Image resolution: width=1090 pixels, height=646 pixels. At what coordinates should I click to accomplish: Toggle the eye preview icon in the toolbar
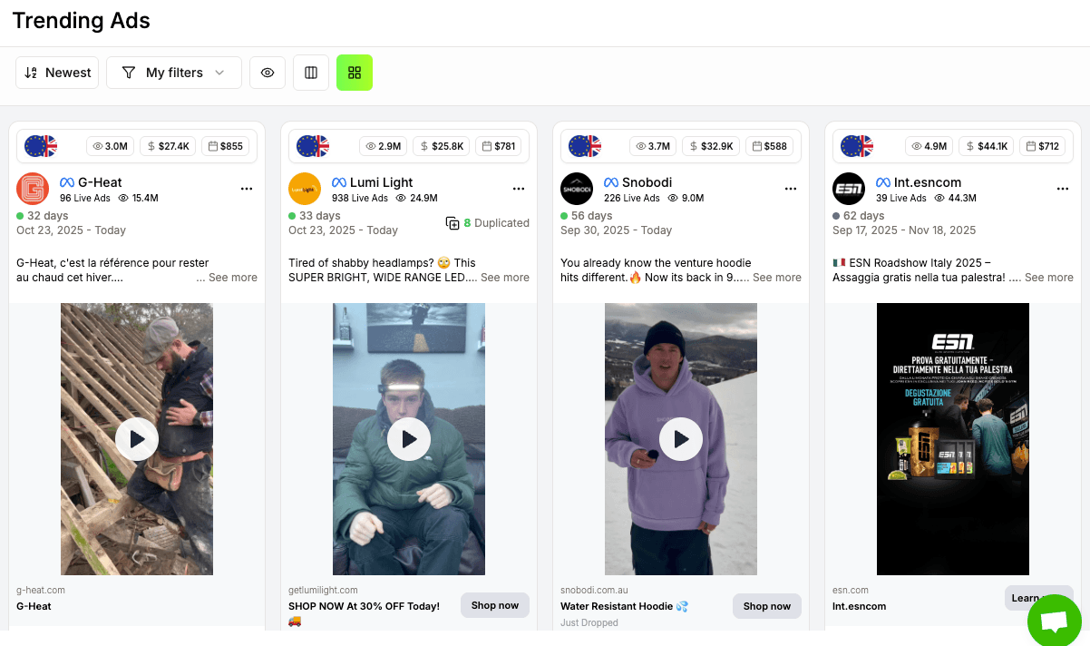click(x=268, y=73)
